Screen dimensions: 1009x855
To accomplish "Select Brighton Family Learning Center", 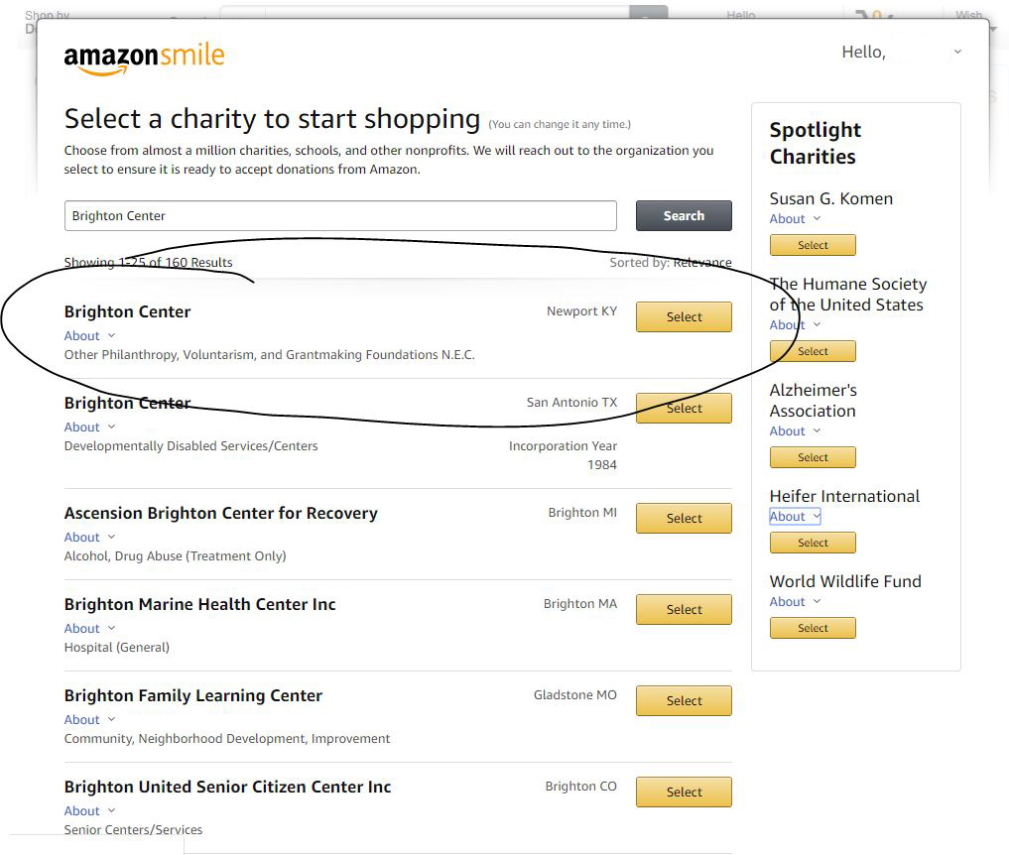I will [684, 701].
